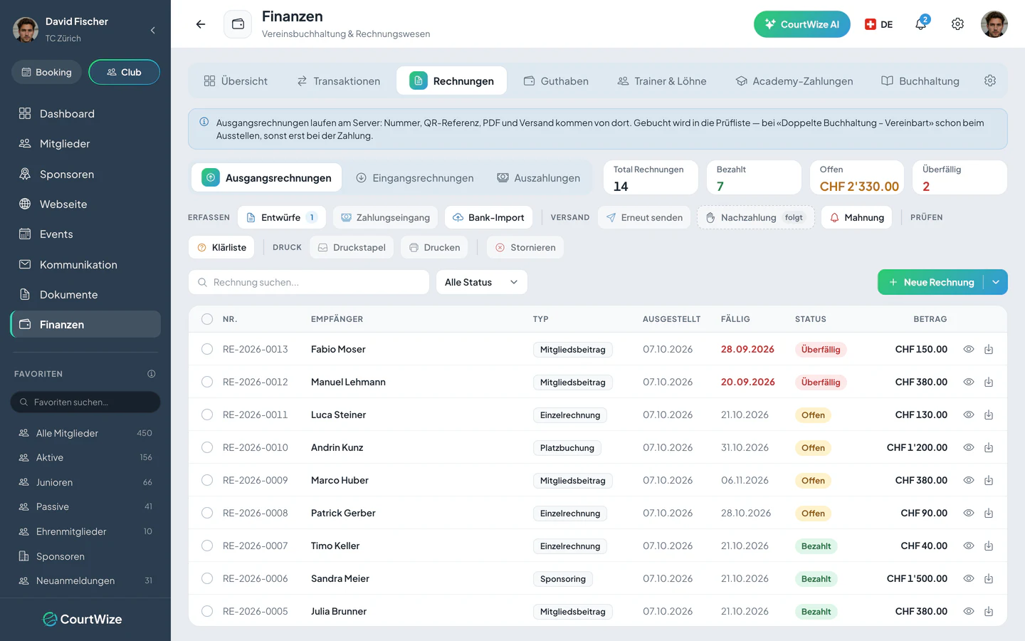
Task: Click the CourtWize AI button
Action: pyautogui.click(x=802, y=24)
